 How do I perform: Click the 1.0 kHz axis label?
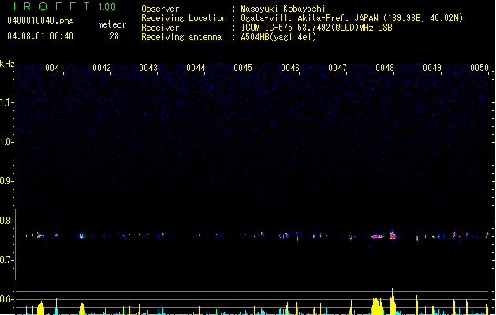click(6, 142)
